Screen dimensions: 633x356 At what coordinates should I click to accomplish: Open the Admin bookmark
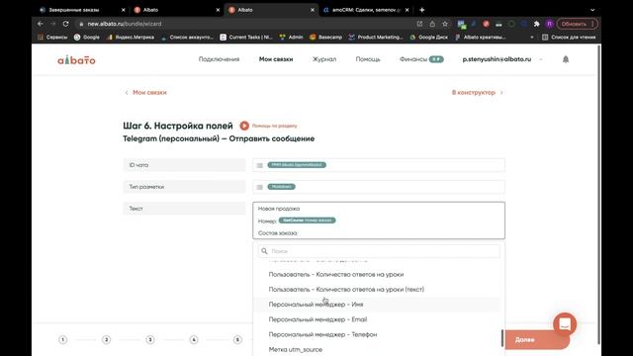291,38
